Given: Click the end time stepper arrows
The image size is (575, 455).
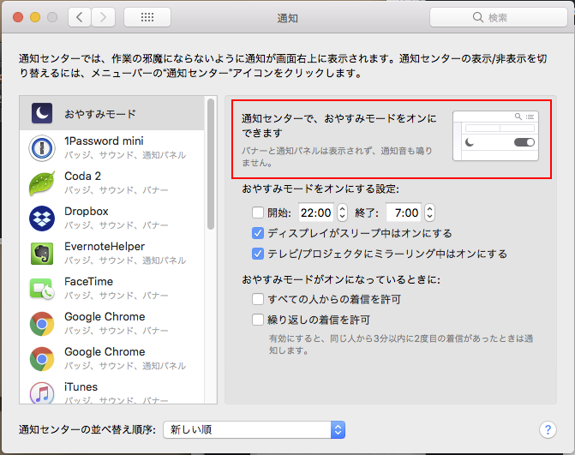Looking at the screenshot, I should tap(430, 213).
